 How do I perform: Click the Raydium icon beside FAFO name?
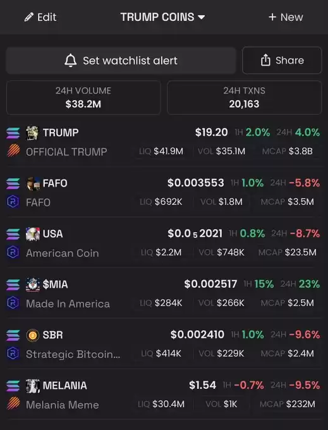click(13, 202)
